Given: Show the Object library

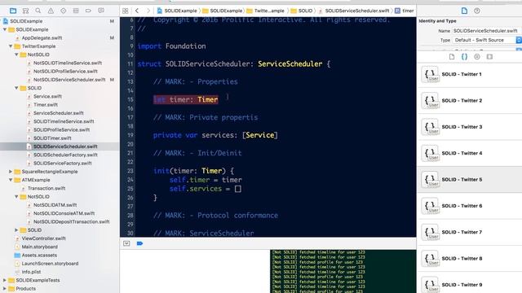Looking at the screenshot, I should click(477, 57).
